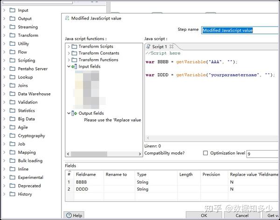Select the Script 1 tab
Viewport: 280px width, 220px height.
160,47
